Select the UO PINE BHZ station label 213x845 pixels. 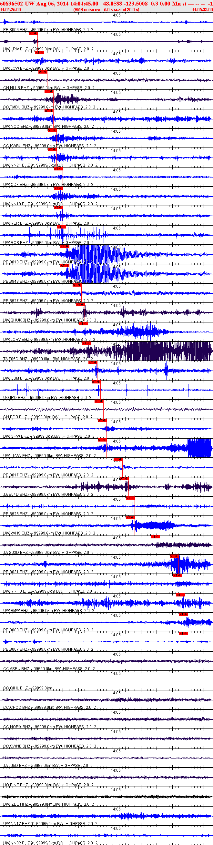pos(49,785)
